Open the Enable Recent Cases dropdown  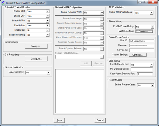[x=146, y=85]
